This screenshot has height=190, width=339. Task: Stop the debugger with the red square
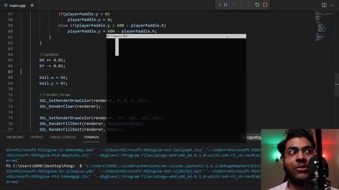click(265, 5)
